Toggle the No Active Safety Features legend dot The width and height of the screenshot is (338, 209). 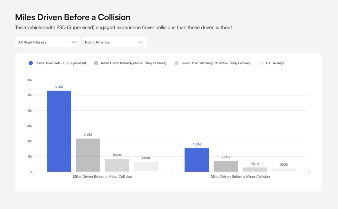176,63
